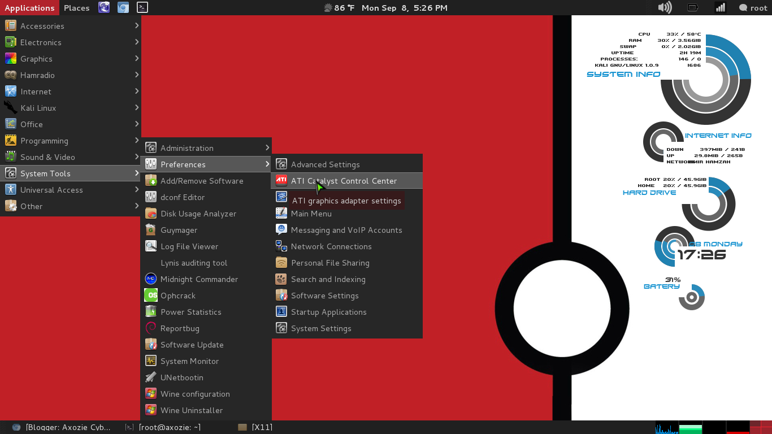Open the Other menu category
This screenshot has height=434, width=772.
click(x=71, y=206)
